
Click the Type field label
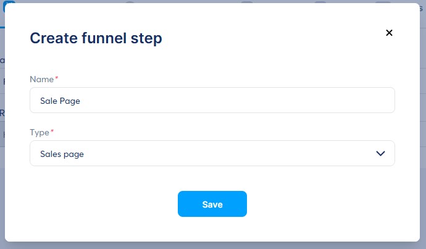click(x=40, y=132)
